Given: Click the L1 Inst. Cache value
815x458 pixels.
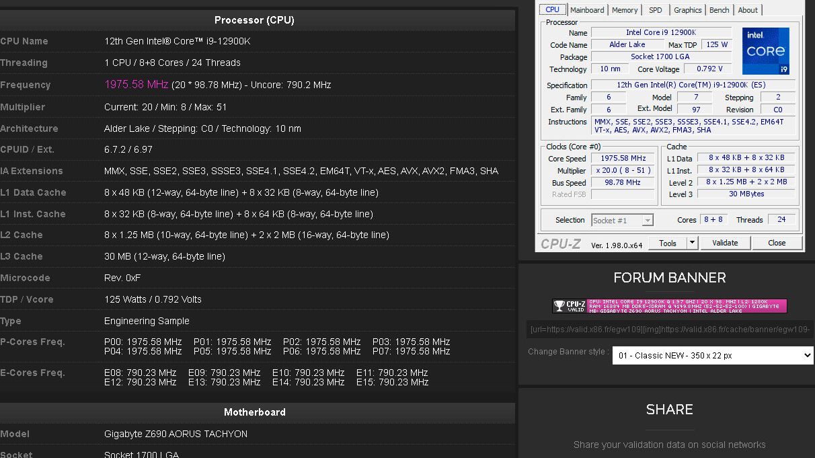Looking at the screenshot, I should point(239,214).
